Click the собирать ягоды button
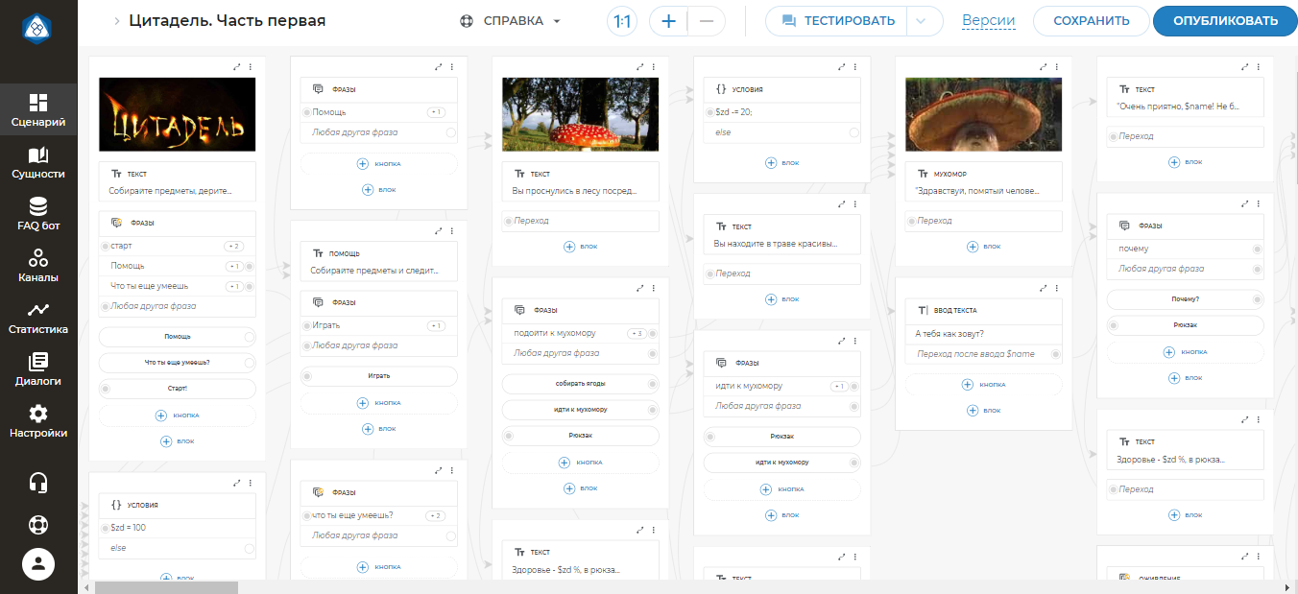Screen dimensions: 1298x594 580,384
